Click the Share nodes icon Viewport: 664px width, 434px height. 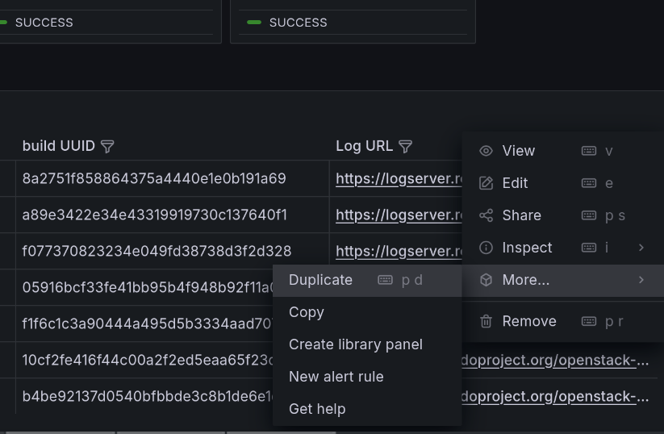pos(486,215)
